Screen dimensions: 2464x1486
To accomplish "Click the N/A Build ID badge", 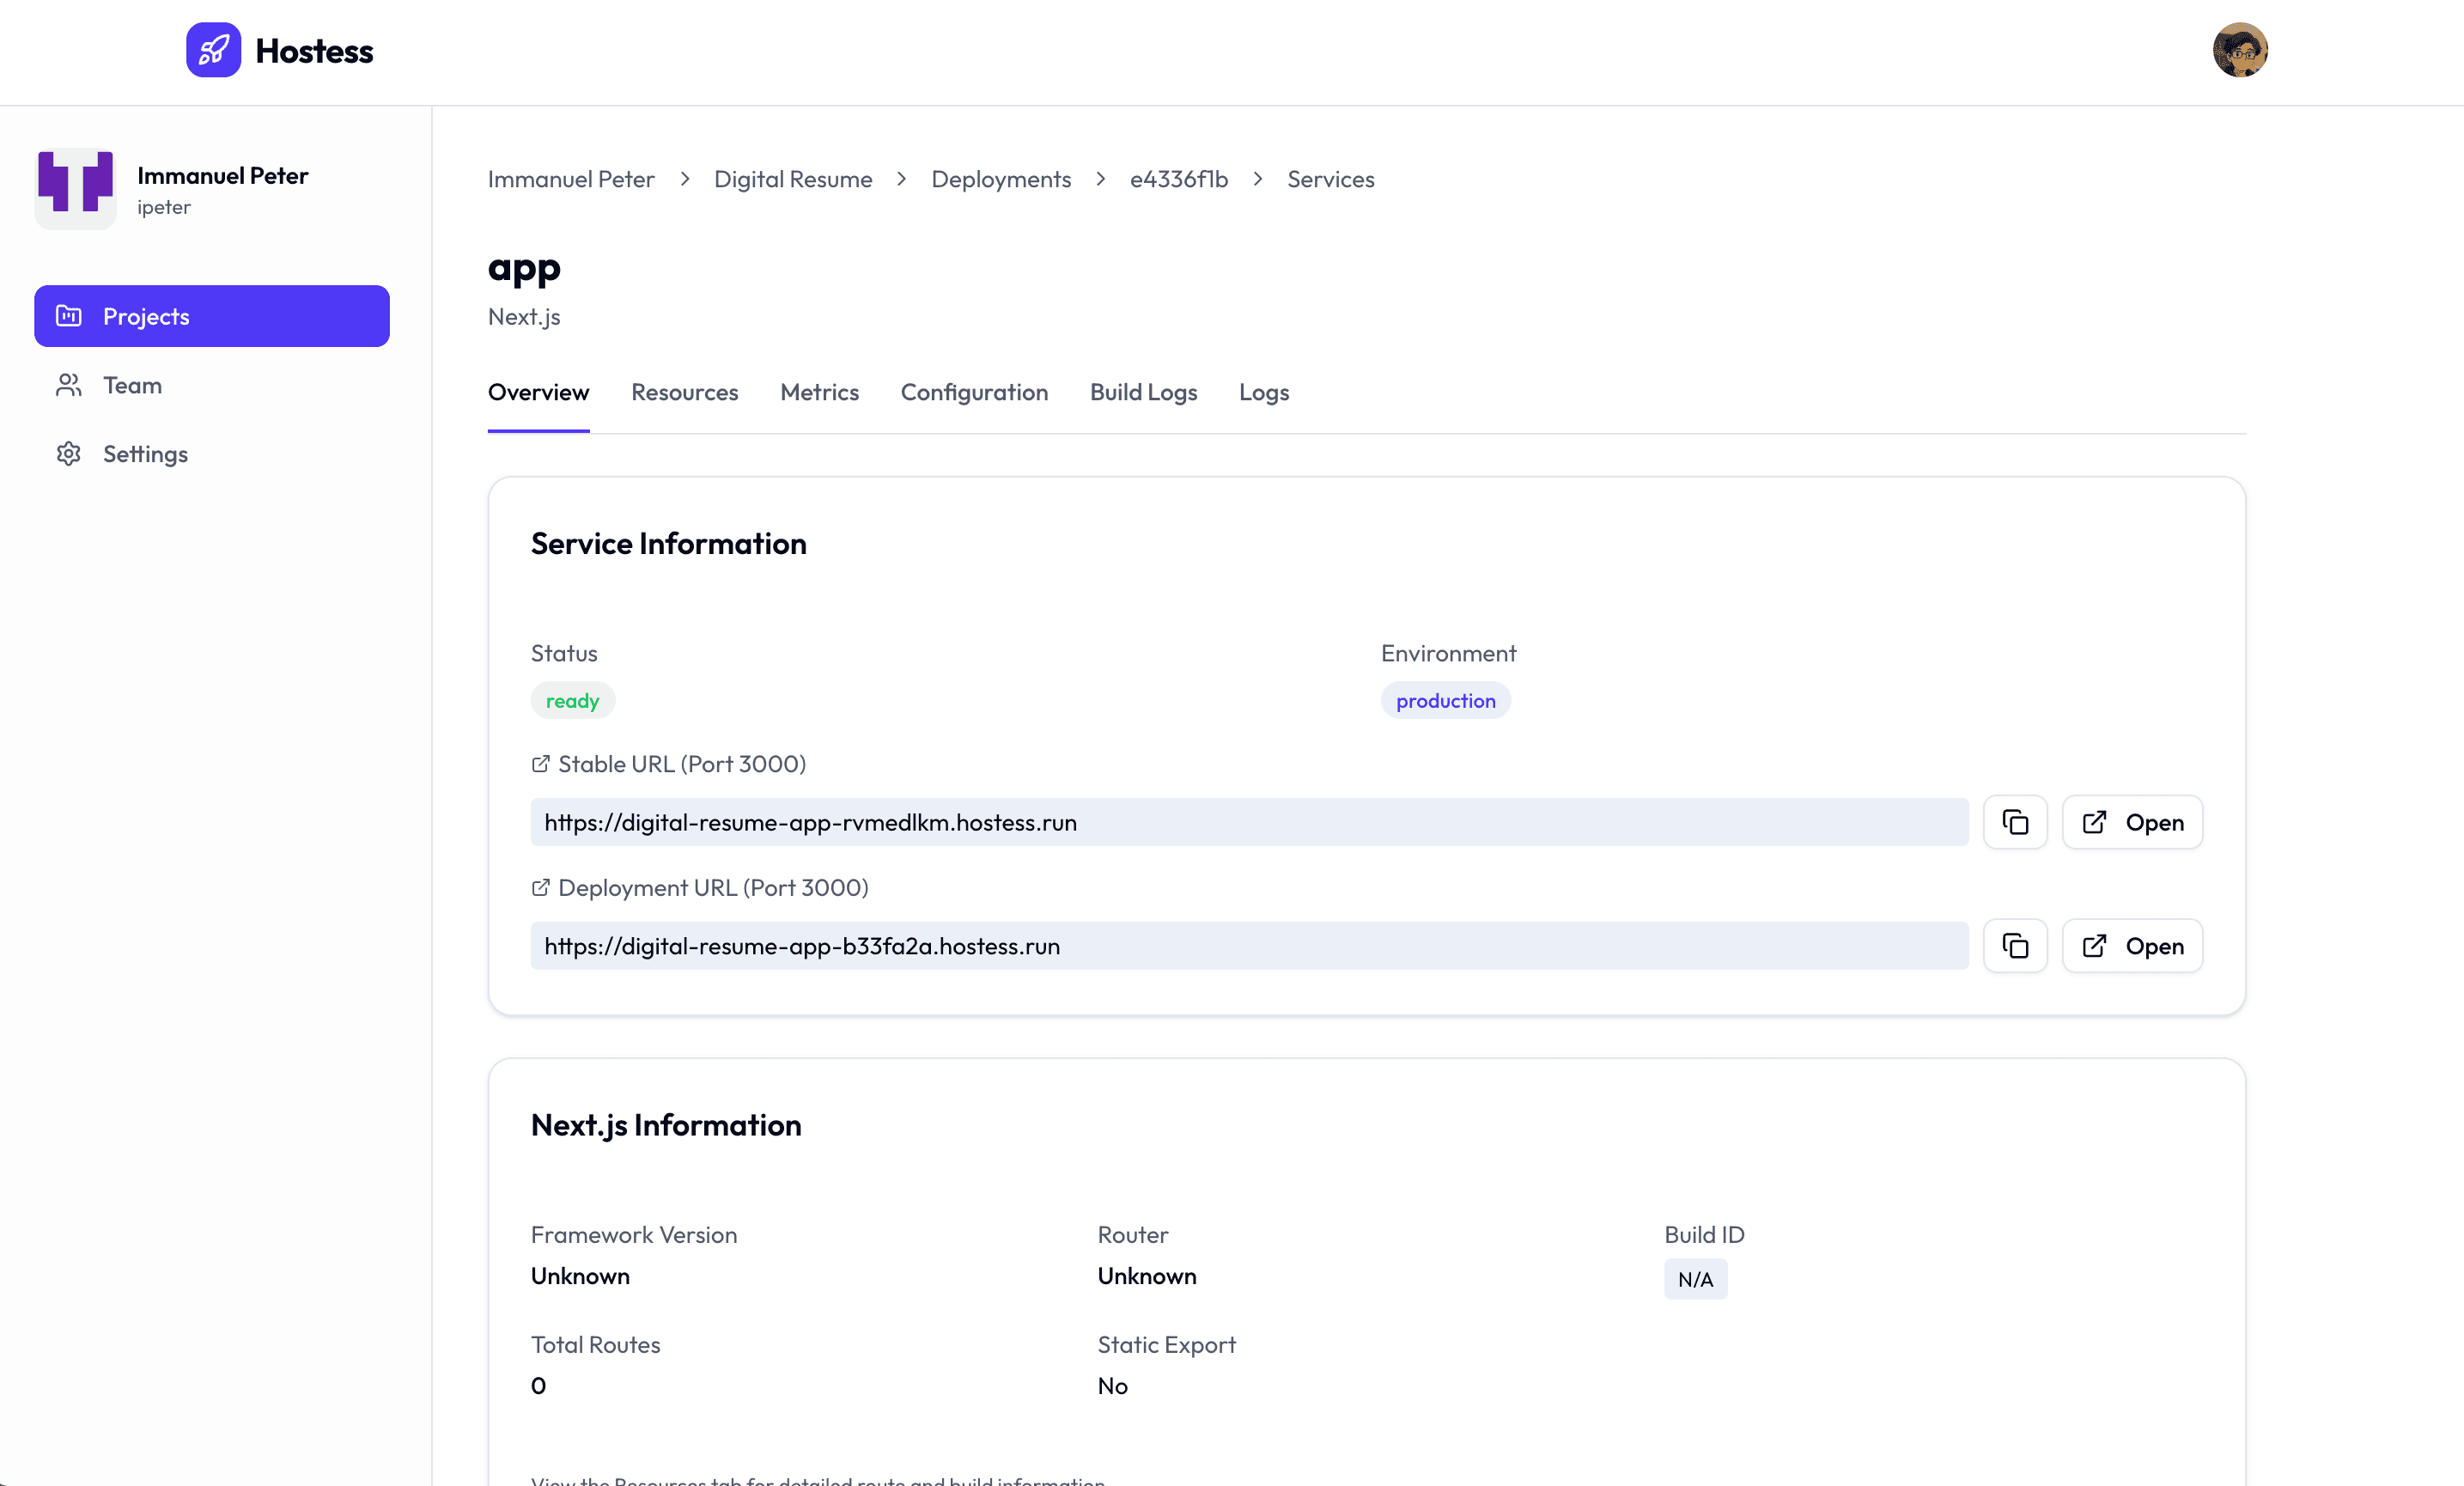I will [1695, 1279].
